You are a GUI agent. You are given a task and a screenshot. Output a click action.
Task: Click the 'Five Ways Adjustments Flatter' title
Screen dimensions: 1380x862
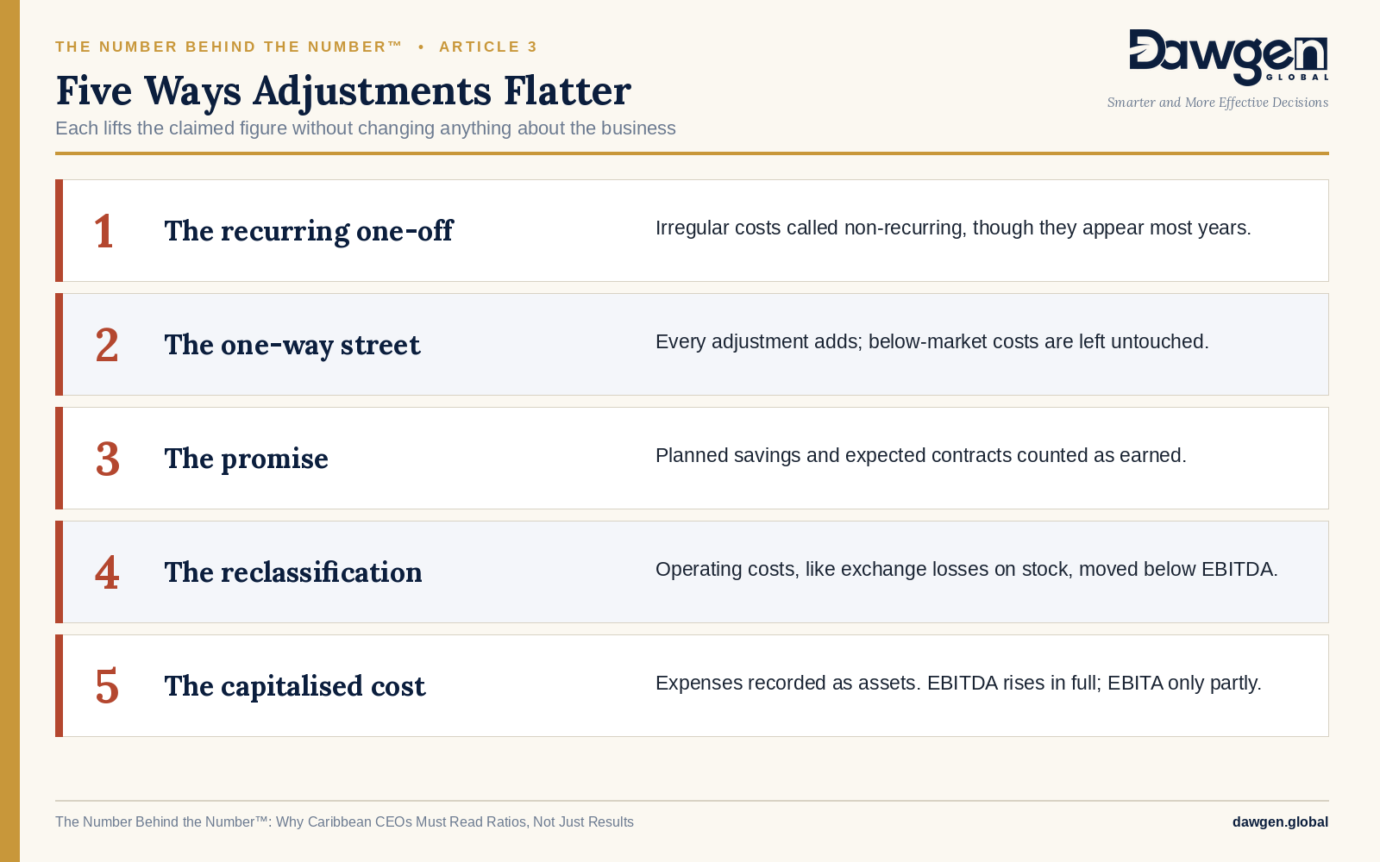343,91
